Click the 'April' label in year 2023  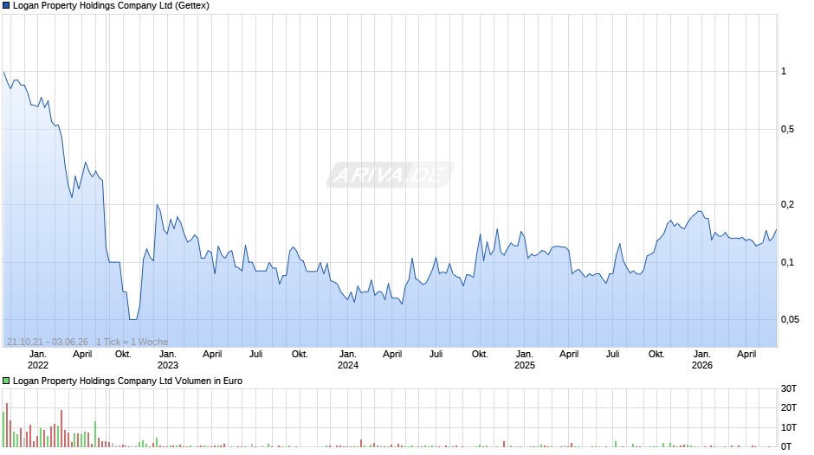[x=212, y=355]
